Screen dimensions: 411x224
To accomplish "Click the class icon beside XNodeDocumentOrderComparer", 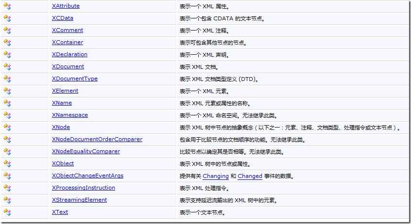I will (x=7, y=140).
